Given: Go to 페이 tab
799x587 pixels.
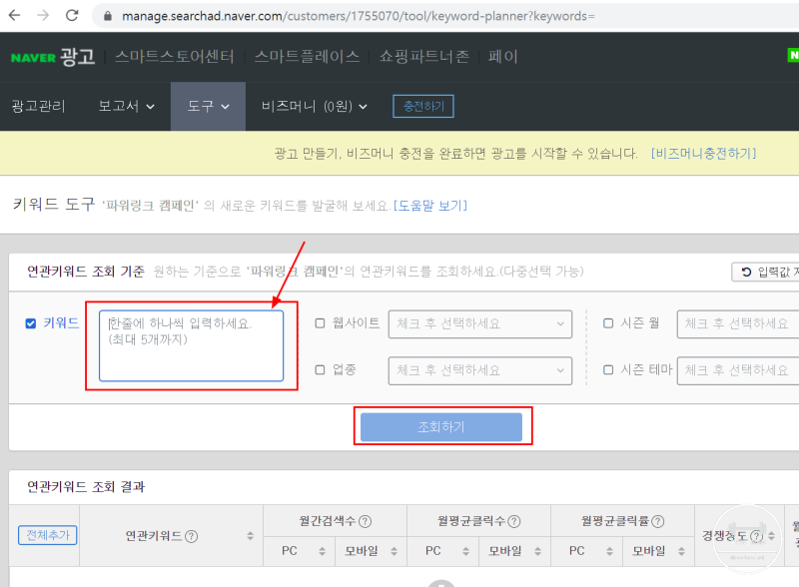Looking at the screenshot, I should coord(502,57).
